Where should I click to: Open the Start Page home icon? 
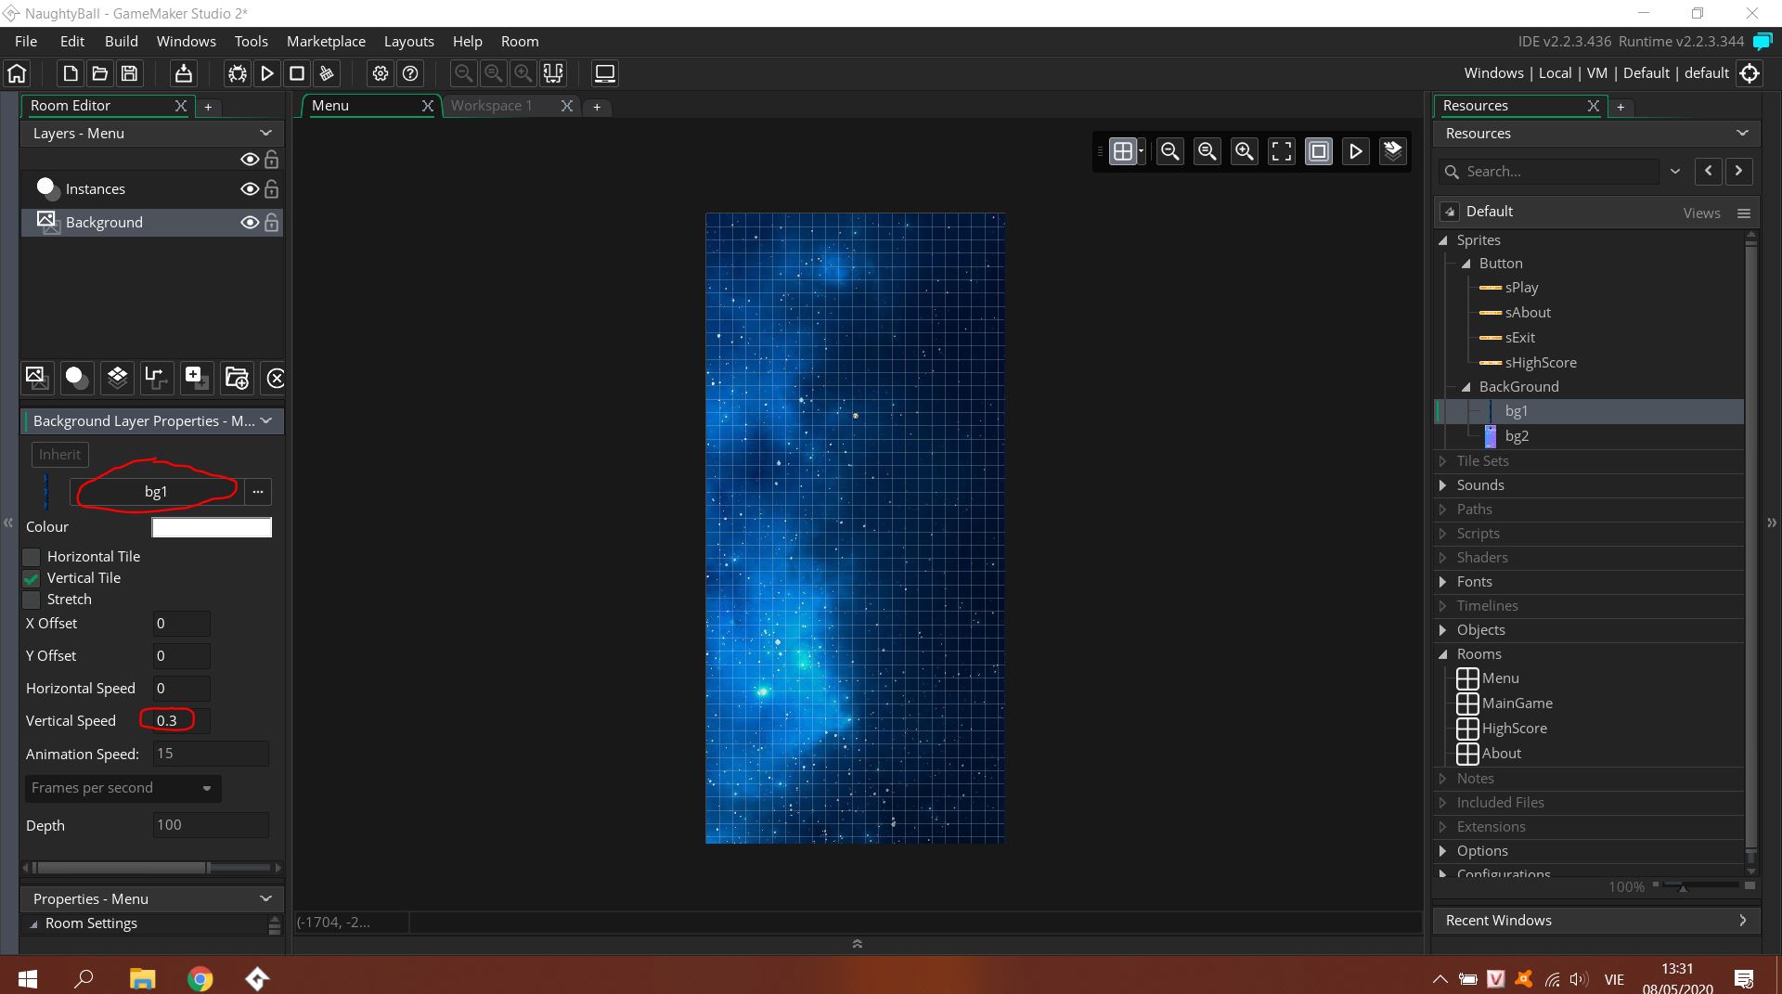(x=17, y=73)
